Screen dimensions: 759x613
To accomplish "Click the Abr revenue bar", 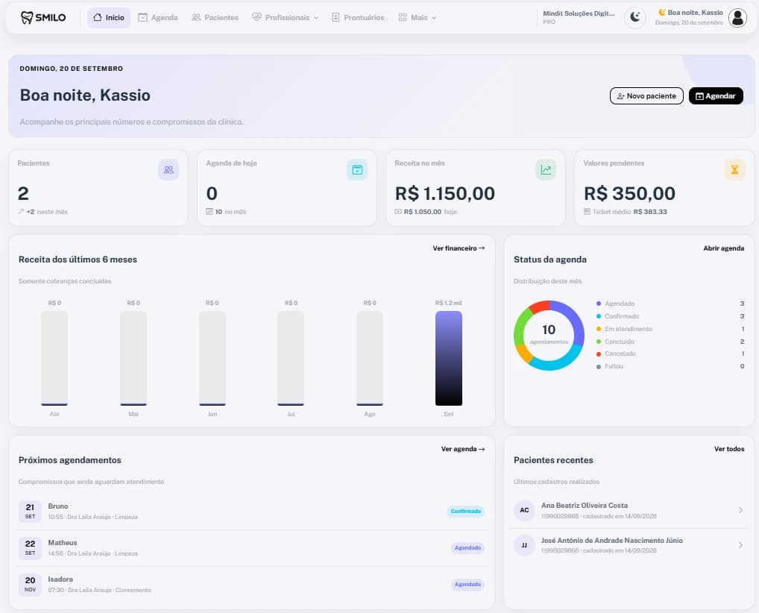I will pos(54,358).
